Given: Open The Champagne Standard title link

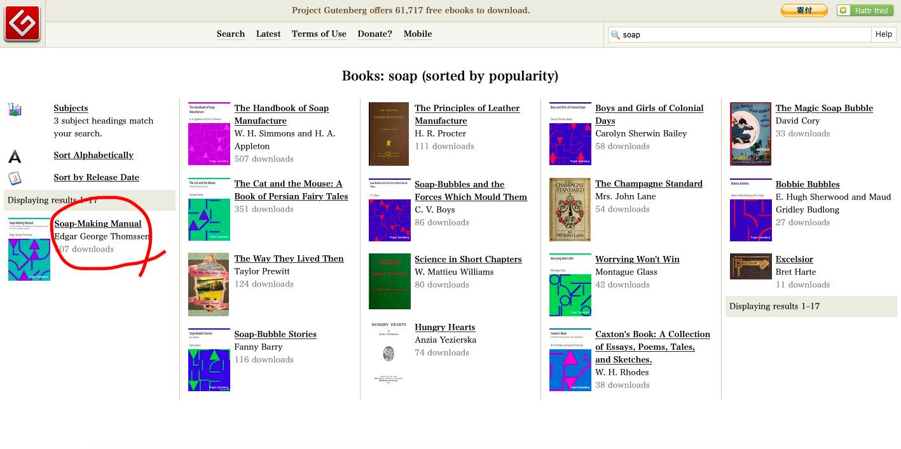Looking at the screenshot, I should point(649,184).
